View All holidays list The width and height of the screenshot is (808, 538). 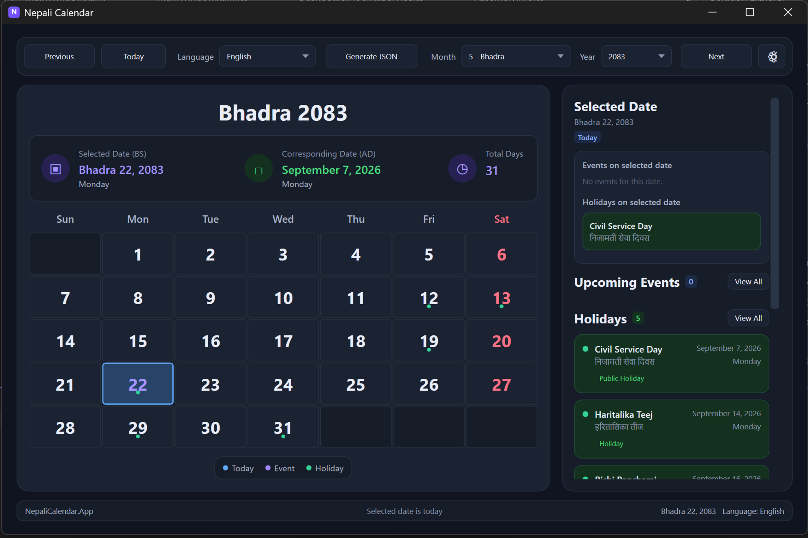748,319
